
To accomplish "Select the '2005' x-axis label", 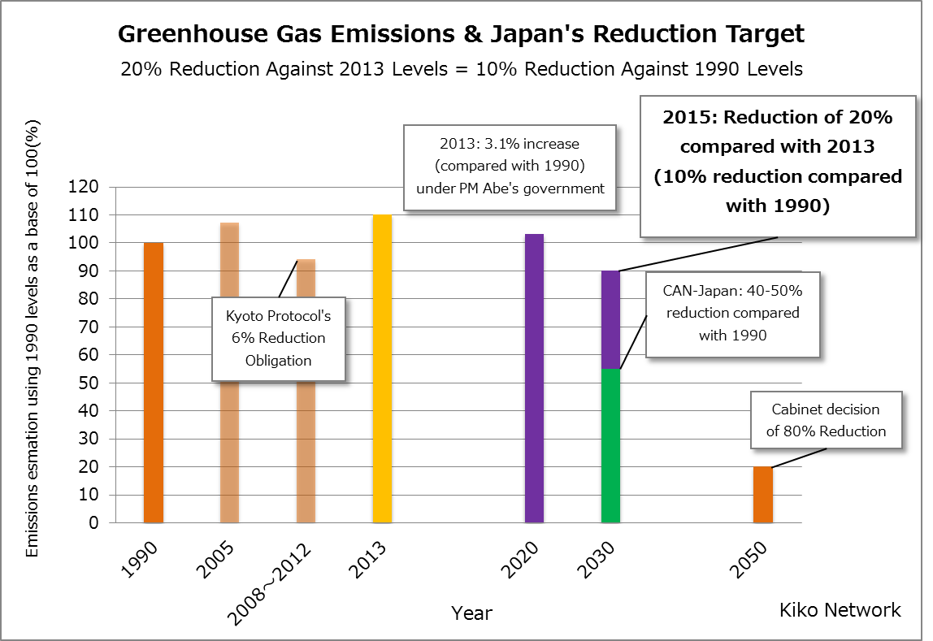I will click(216, 559).
